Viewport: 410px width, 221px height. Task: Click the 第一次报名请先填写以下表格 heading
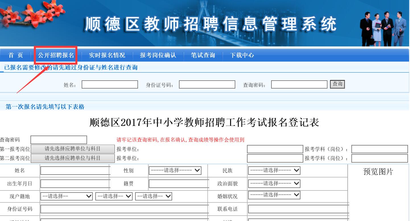[45, 107]
